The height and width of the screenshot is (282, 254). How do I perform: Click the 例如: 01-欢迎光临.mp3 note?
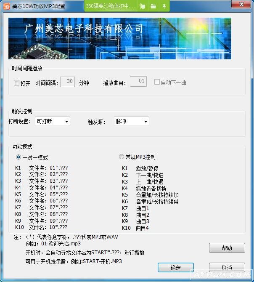[53, 244]
